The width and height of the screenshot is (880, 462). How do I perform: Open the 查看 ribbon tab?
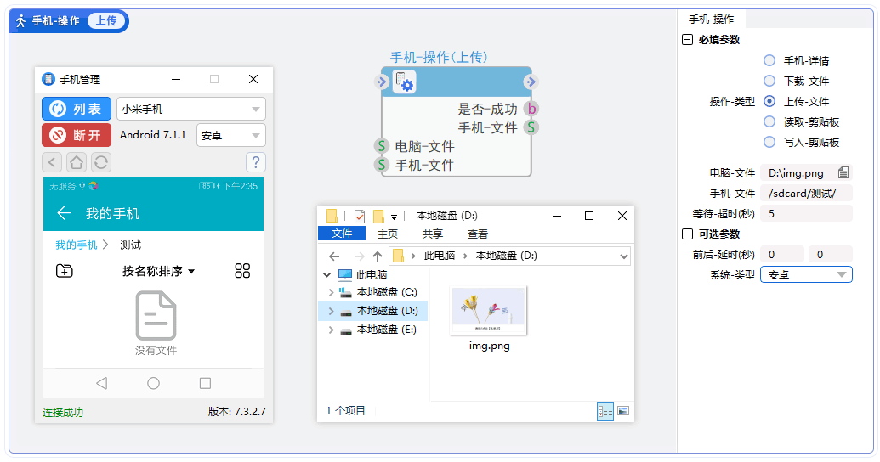click(x=477, y=234)
